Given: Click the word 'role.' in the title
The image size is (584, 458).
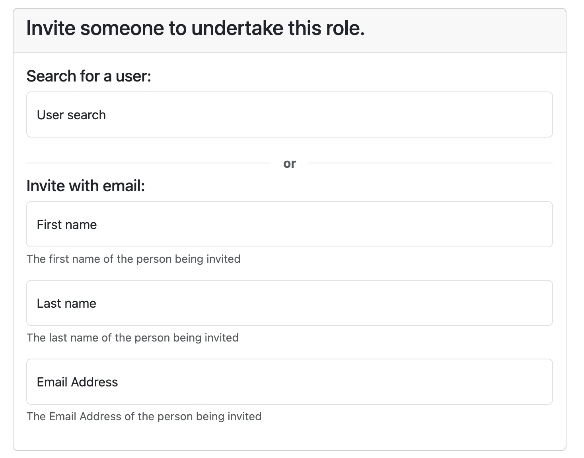Looking at the screenshot, I should point(345,28).
